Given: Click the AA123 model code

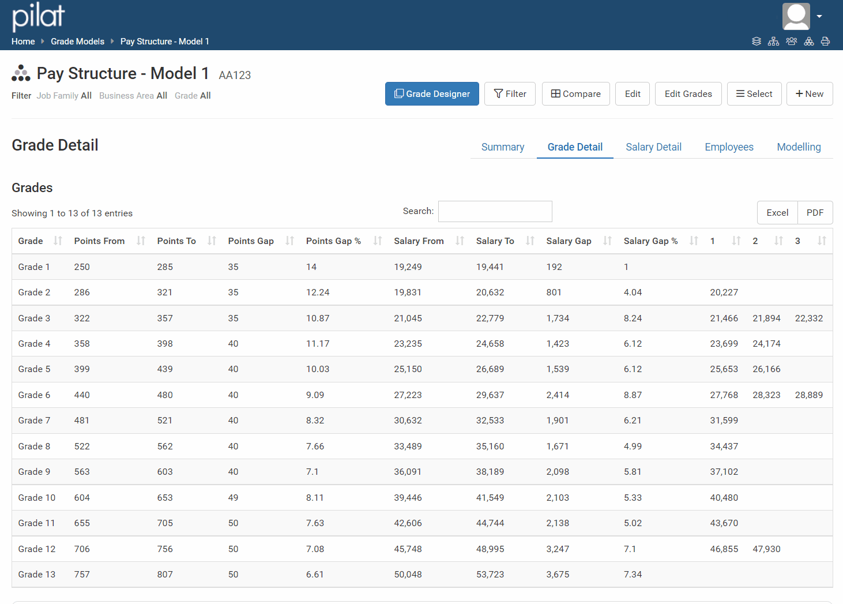Looking at the screenshot, I should [x=235, y=75].
